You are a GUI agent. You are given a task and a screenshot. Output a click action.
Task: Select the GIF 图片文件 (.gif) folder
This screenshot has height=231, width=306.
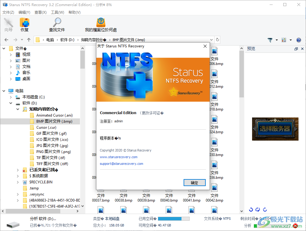tap(48, 133)
